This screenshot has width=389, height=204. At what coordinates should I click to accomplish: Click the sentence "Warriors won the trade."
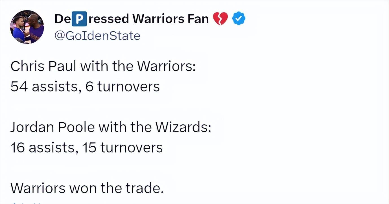click(x=87, y=188)
